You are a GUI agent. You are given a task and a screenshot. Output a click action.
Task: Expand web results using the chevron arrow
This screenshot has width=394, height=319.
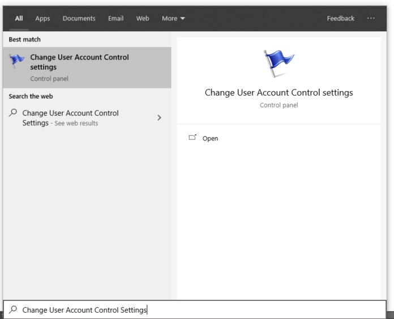pyautogui.click(x=159, y=118)
